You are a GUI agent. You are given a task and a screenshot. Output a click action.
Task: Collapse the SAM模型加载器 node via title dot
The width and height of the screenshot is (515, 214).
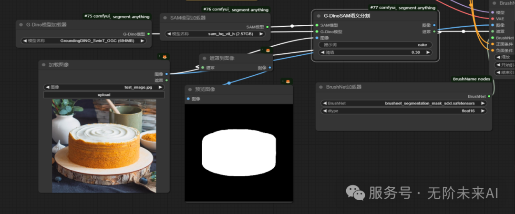165,18
